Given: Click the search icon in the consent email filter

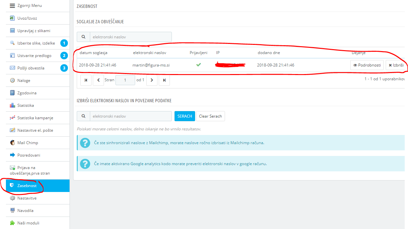Looking at the screenshot, I should [83, 37].
